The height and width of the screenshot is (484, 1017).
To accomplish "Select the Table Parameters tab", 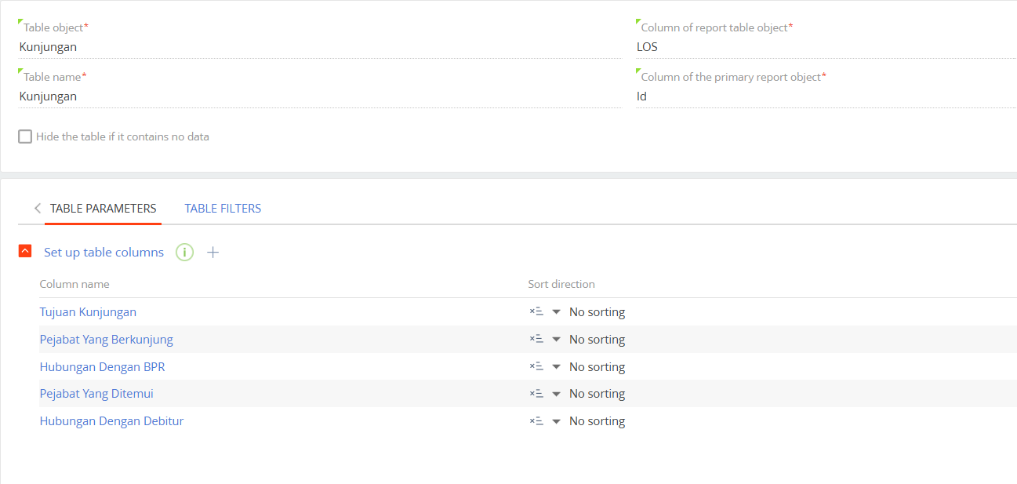I will pyautogui.click(x=103, y=209).
